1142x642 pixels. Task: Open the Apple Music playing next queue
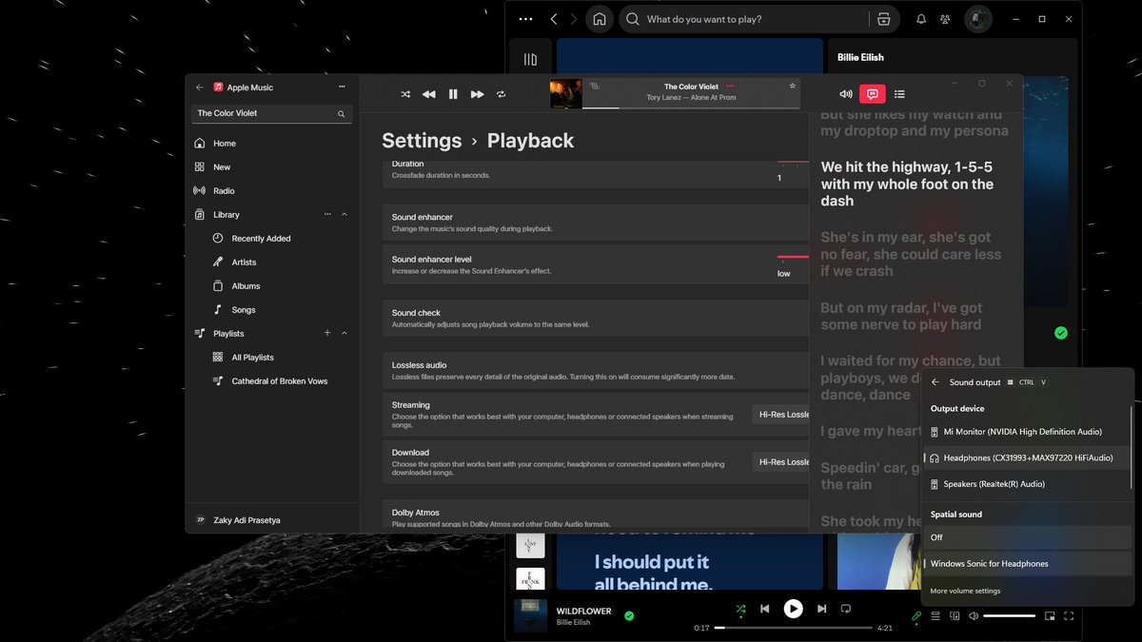pyautogui.click(x=899, y=94)
